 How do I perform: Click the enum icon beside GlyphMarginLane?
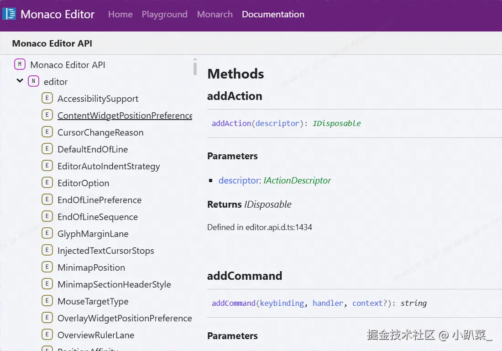[x=47, y=233]
